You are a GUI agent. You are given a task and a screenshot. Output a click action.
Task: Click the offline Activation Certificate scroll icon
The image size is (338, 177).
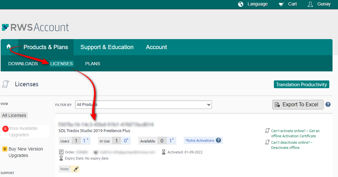tap(267, 130)
